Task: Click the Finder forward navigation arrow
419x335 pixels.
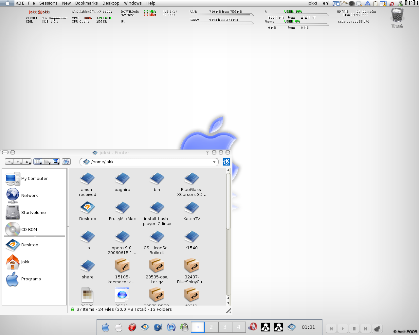Action: click(x=18, y=162)
